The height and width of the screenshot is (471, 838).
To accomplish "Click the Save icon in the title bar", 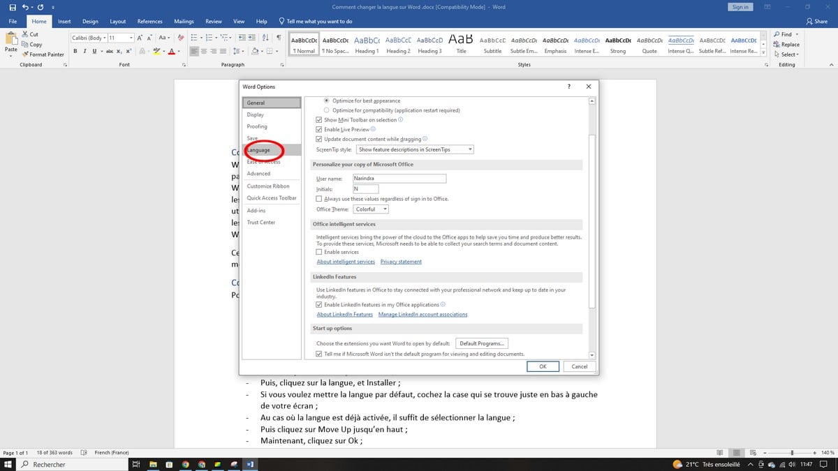I will point(13,7).
